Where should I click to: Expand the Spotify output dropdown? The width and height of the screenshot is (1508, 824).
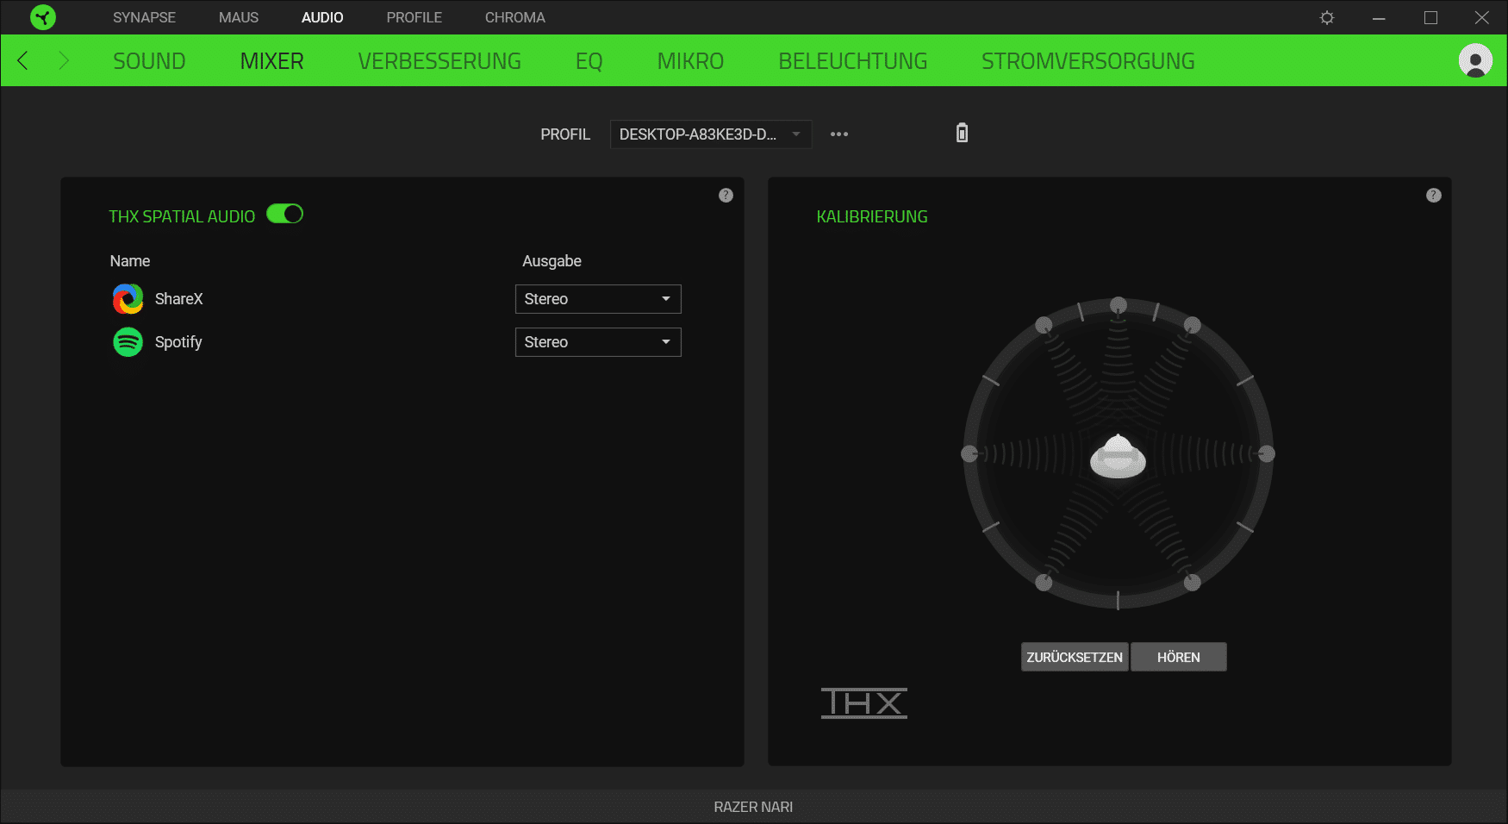point(598,342)
